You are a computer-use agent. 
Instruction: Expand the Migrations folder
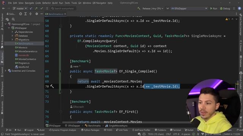(12, 40)
